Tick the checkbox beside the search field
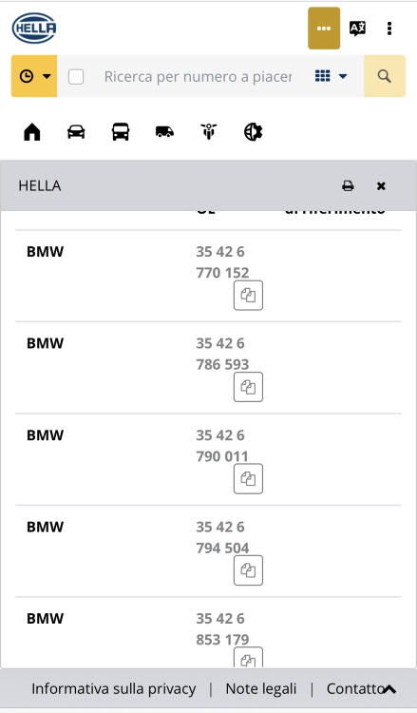The height and width of the screenshot is (713, 417). point(76,76)
